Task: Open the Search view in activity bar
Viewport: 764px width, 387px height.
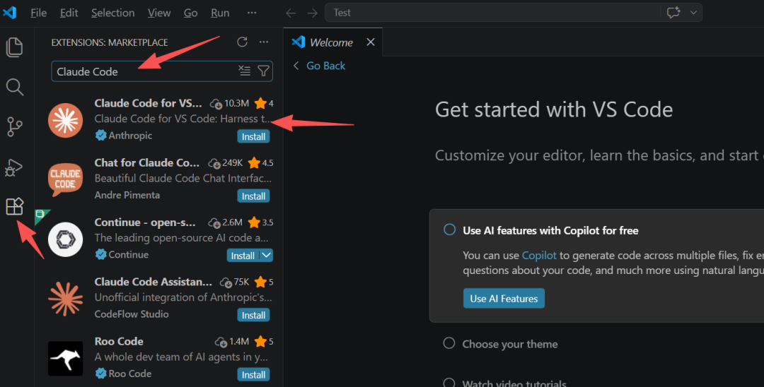Action: click(15, 87)
